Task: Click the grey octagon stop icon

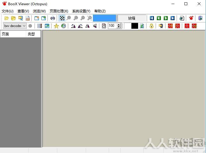Action: (30, 26)
